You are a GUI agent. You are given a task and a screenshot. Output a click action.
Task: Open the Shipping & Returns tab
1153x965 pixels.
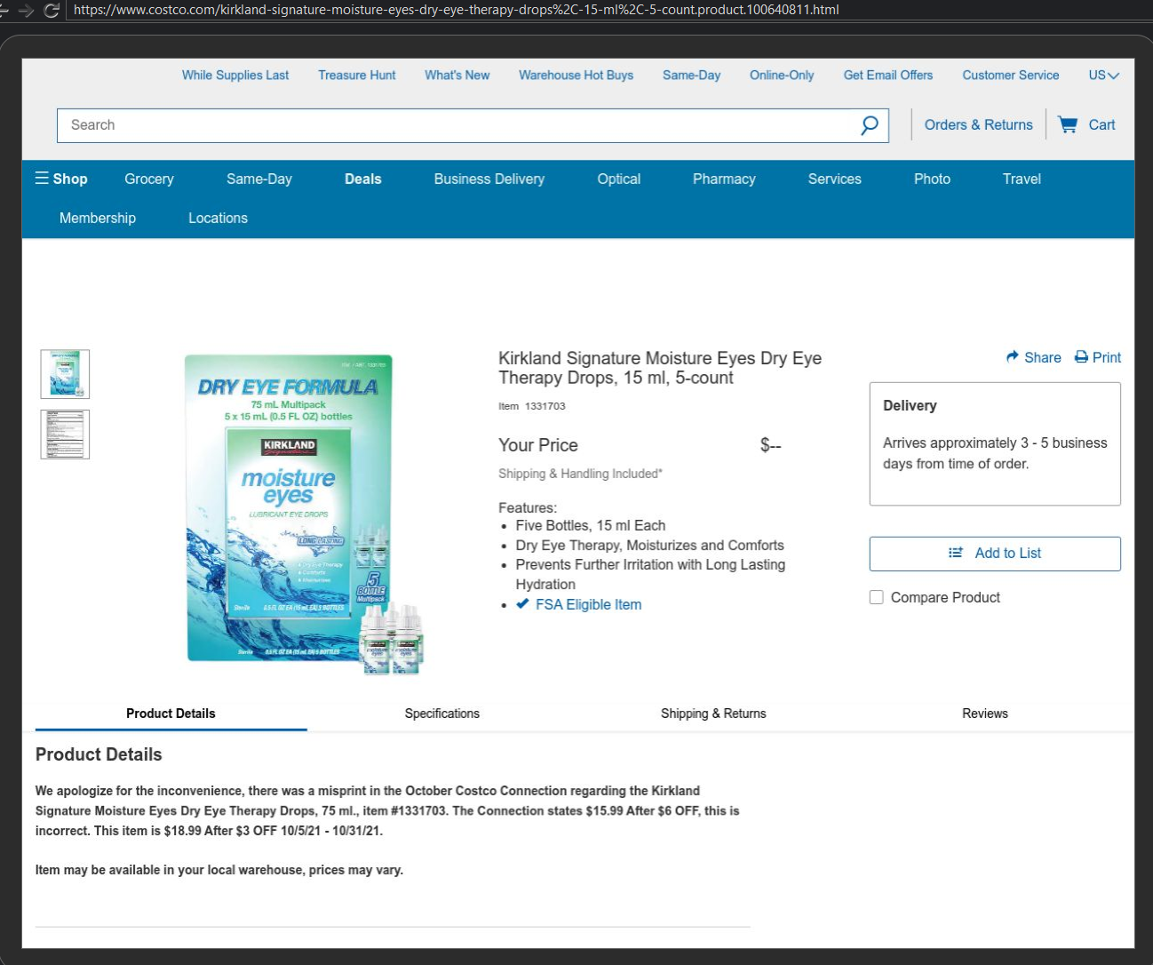click(713, 714)
